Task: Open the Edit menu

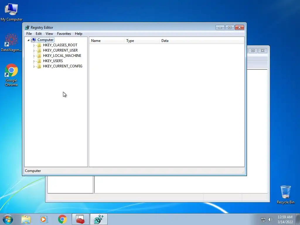Action: click(x=39, y=34)
